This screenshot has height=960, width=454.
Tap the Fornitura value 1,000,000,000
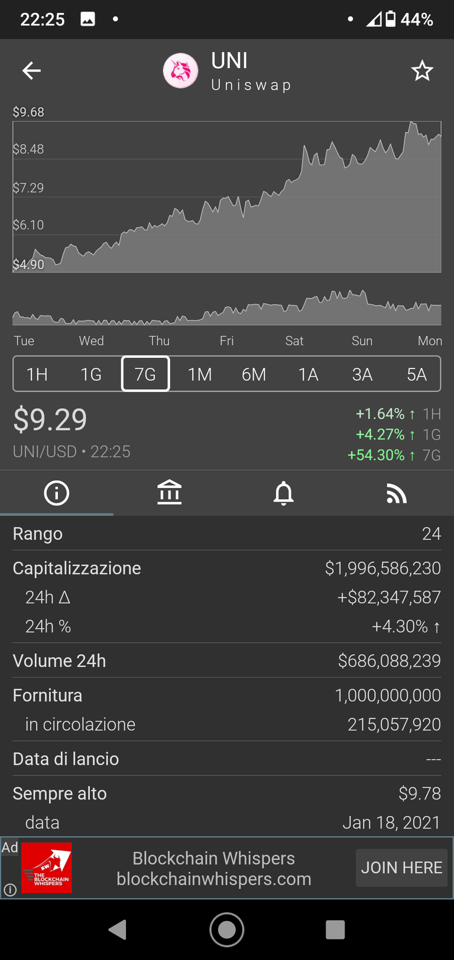[388, 695]
